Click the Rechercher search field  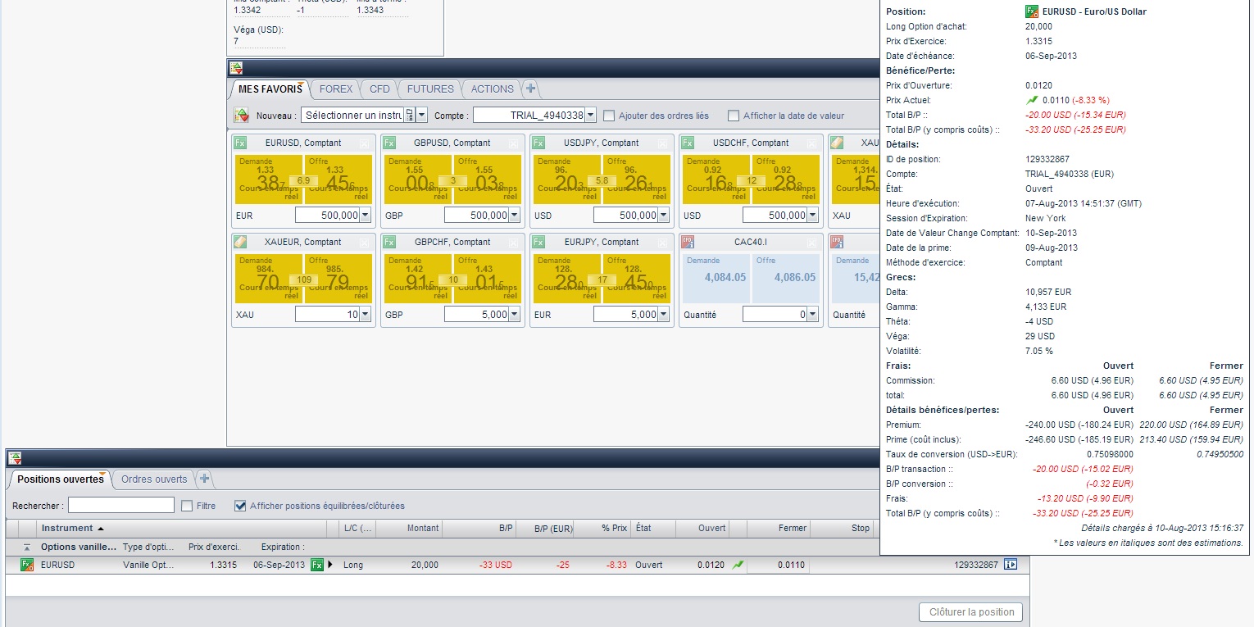coord(121,506)
